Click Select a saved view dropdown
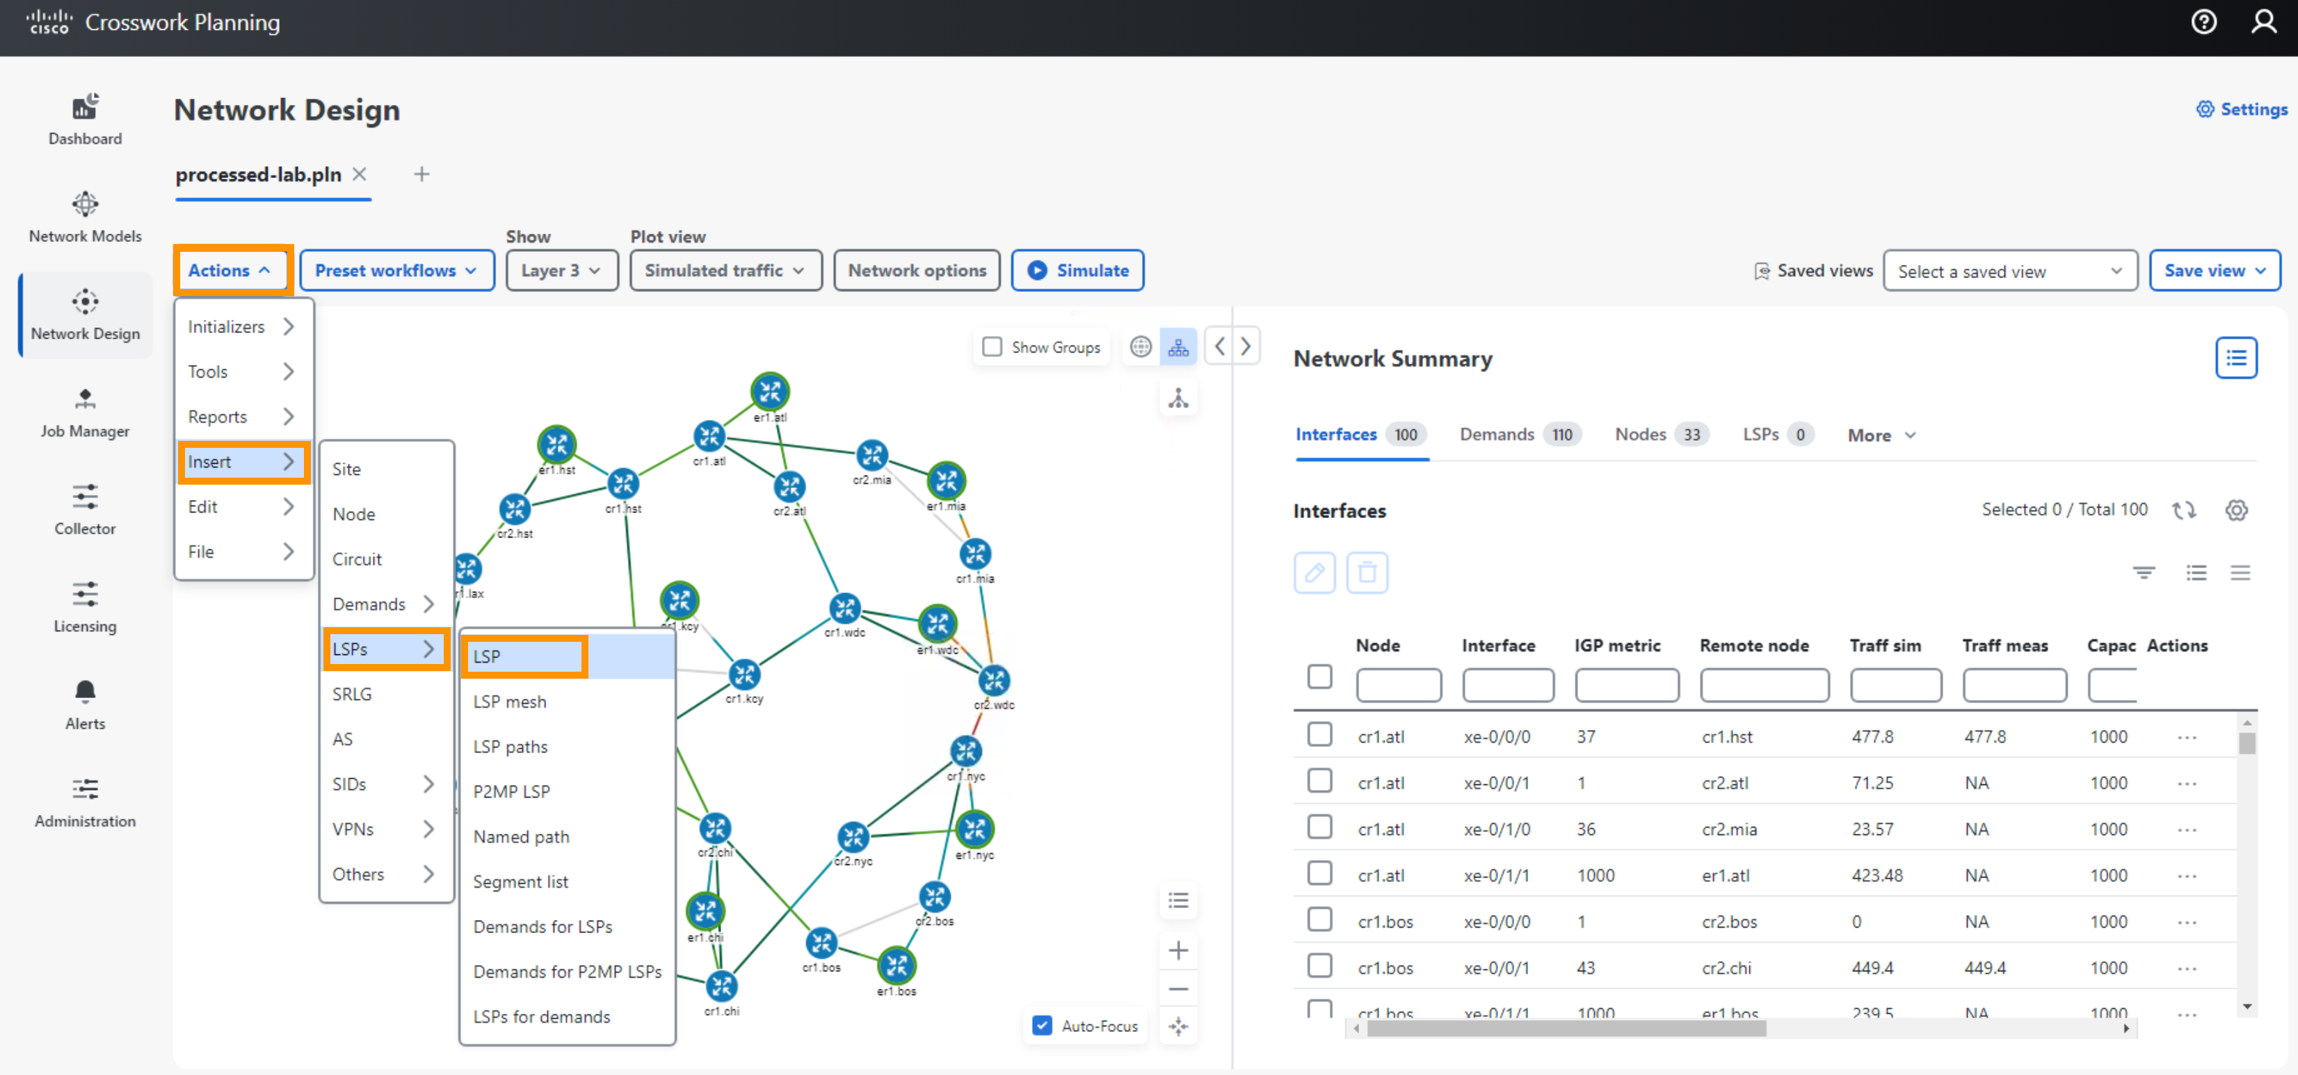Viewport: 2298px width, 1075px height. pyautogui.click(x=2009, y=271)
